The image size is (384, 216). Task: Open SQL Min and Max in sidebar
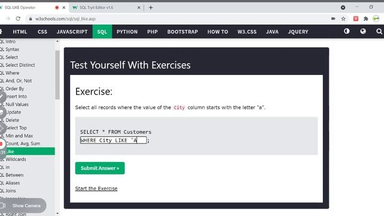17,136
